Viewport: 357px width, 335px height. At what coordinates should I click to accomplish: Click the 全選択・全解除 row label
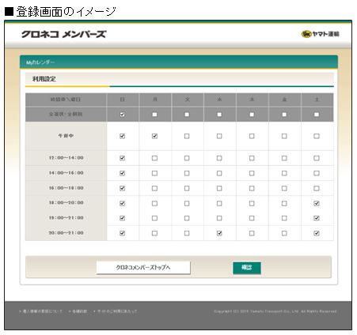point(66,115)
